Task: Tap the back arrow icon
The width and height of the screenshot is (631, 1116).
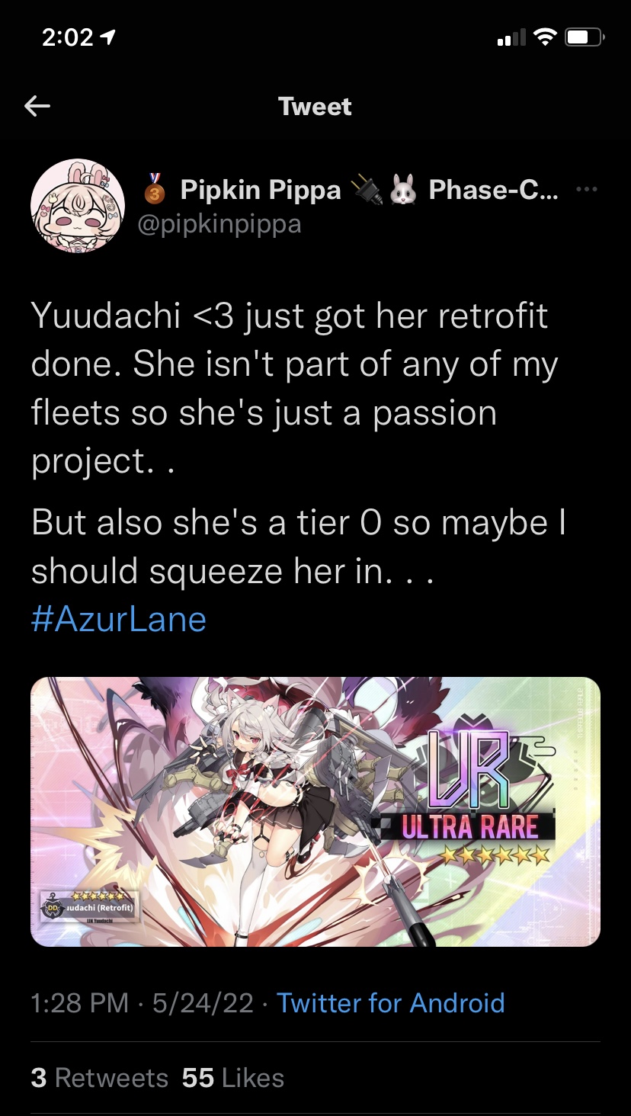Action: 37,106
